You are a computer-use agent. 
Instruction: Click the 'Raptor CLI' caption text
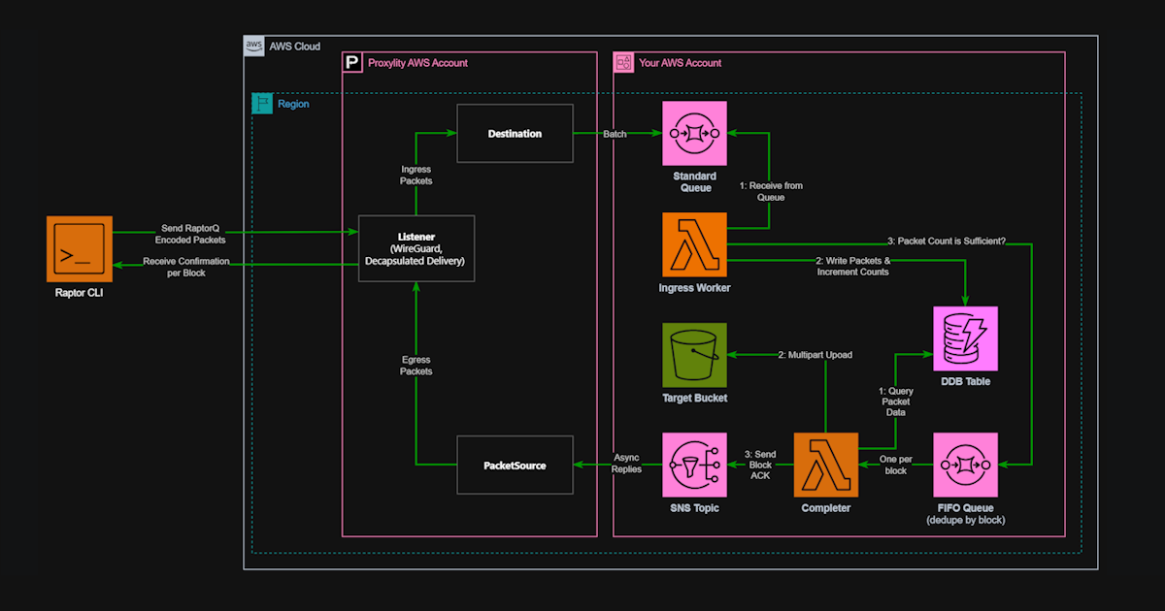80,294
